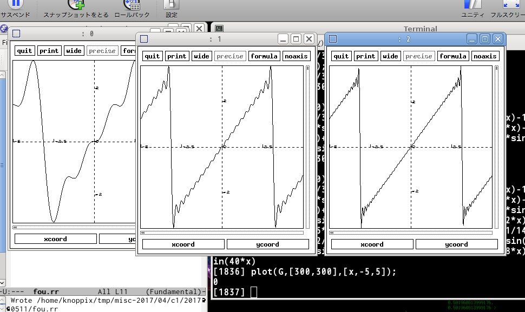Click the Emacs scrollbar down arrow

click(x=2, y=283)
